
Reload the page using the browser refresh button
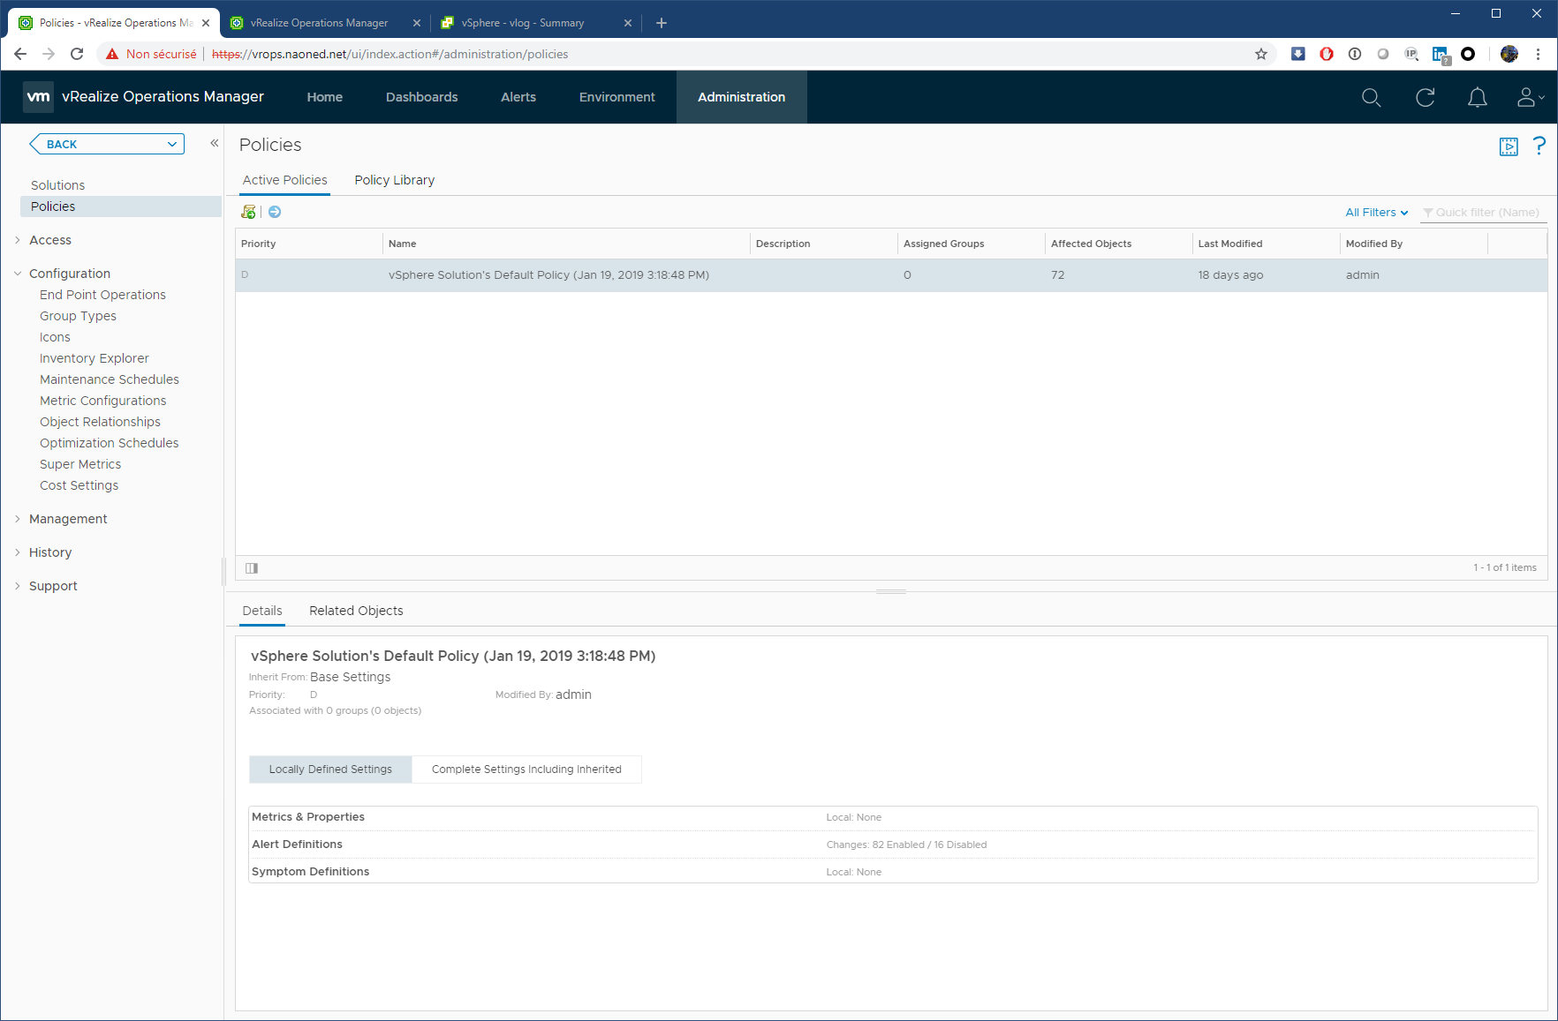77,54
